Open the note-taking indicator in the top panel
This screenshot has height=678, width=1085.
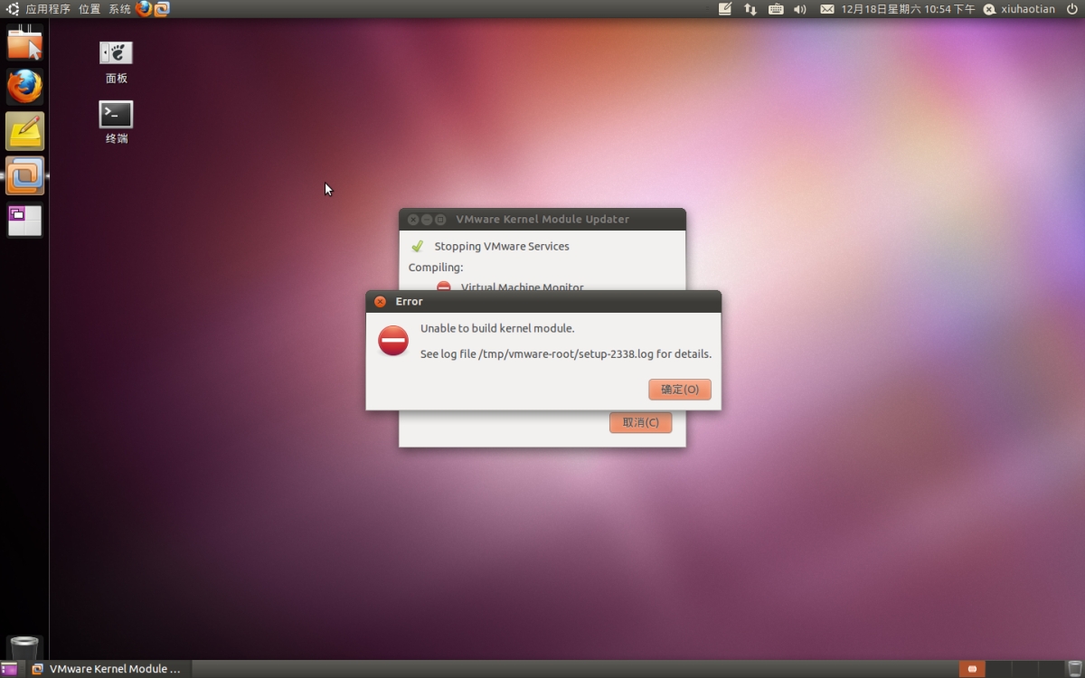725,9
